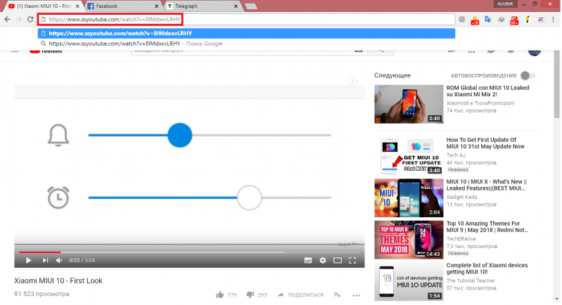Dislike the video with thumbs down
This screenshot has height=305, width=562.
pyautogui.click(x=250, y=294)
